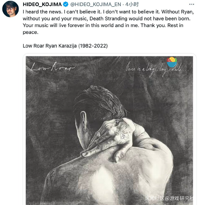This screenshot has height=205, width=198.
Task: Click the blue verified badge
Action: click(66, 4)
